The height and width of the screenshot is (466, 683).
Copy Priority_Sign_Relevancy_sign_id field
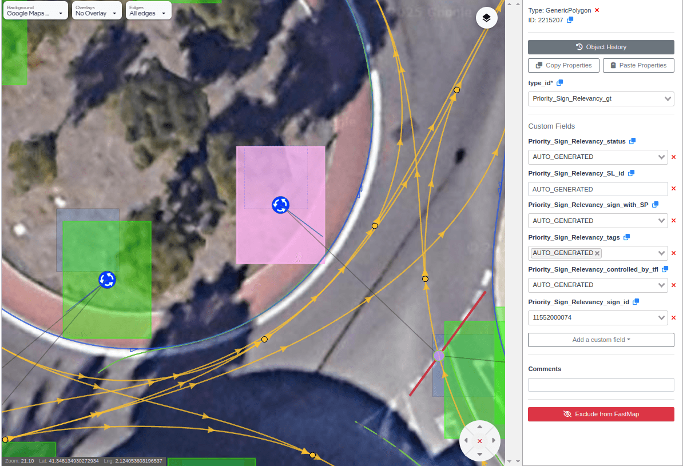[636, 302]
